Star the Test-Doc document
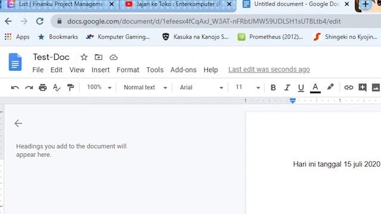381x214 pixels. (x=84, y=57)
